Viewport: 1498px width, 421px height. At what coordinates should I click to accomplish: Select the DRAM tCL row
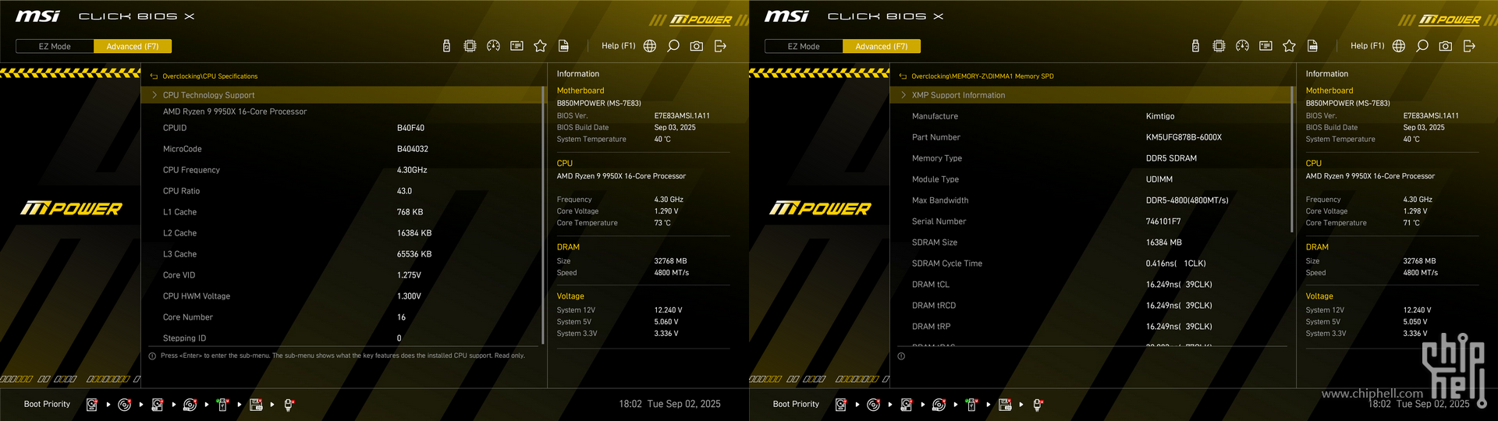coord(1091,285)
